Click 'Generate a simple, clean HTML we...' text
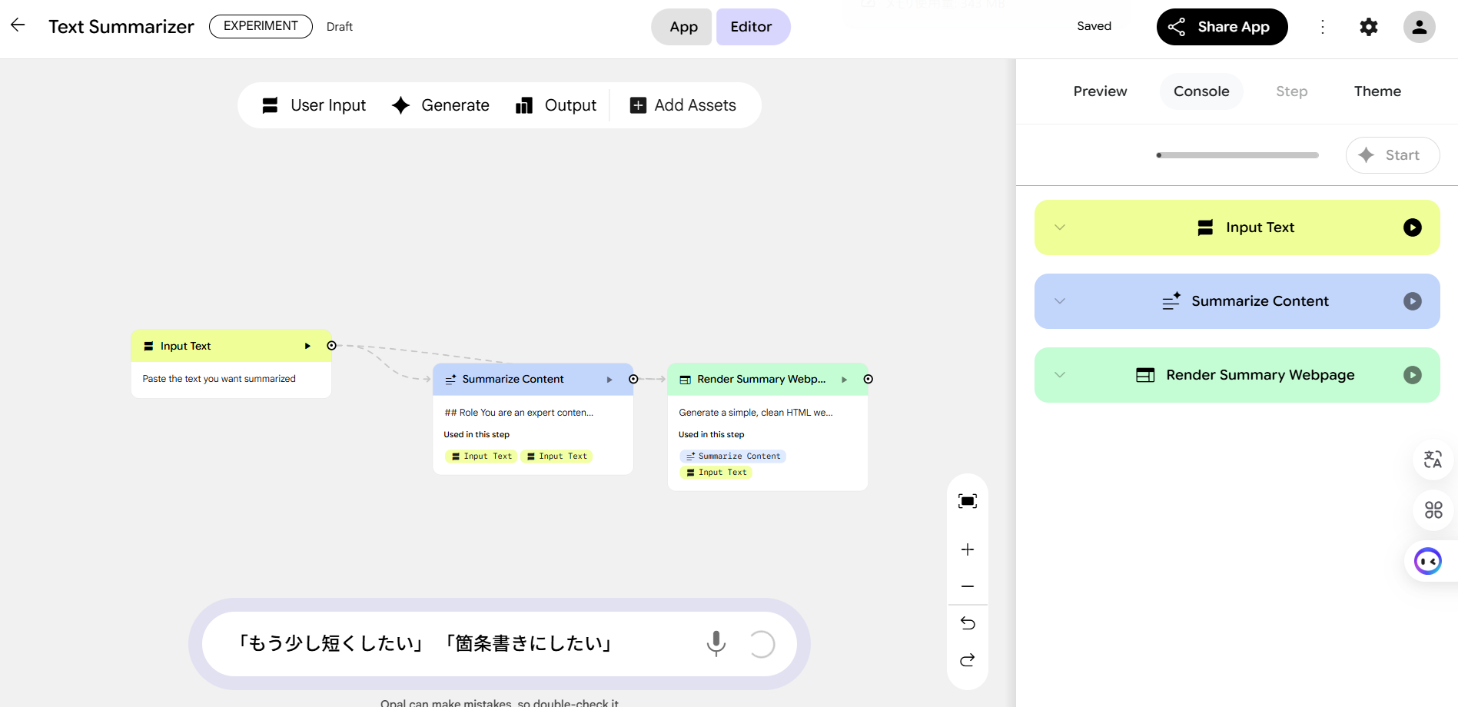This screenshot has height=707, width=1458. [x=756, y=413]
